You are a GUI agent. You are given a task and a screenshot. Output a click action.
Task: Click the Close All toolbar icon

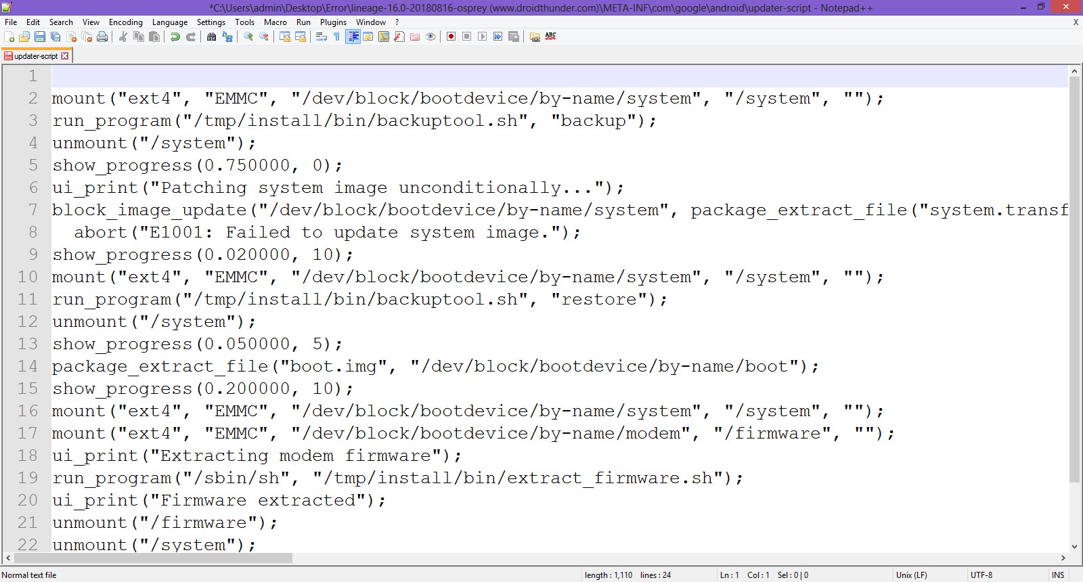coord(87,37)
